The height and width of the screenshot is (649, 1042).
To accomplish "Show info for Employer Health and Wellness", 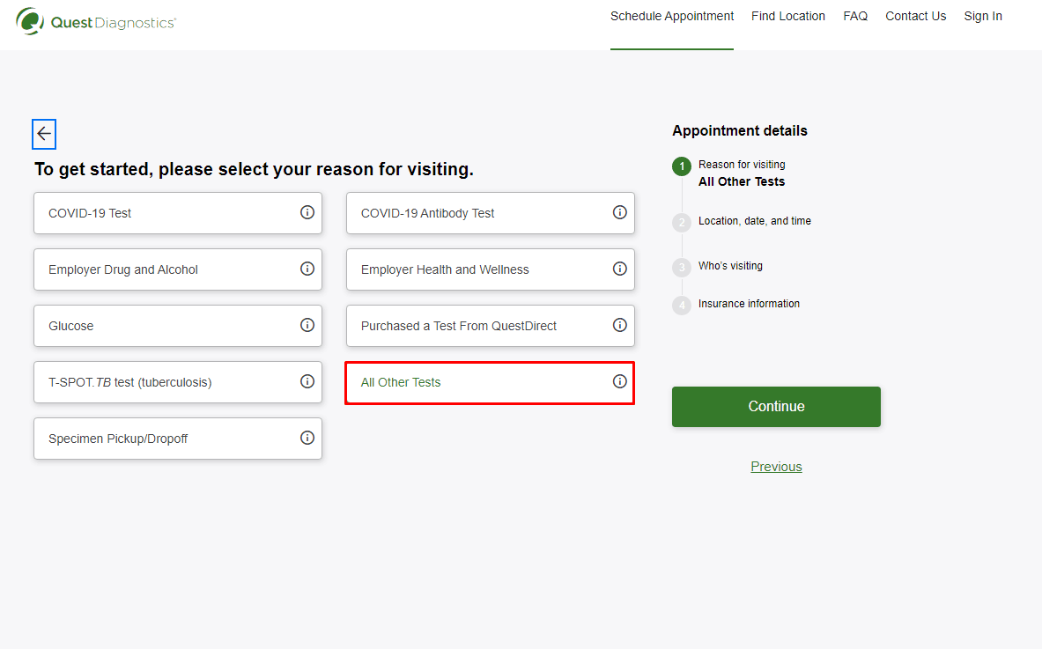I will (x=619, y=269).
